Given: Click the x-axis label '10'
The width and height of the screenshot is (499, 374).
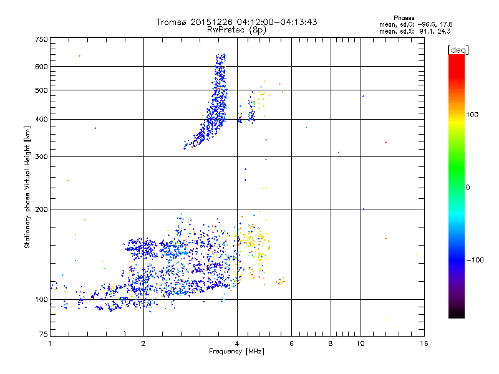Looking at the screenshot, I should 361,343.
